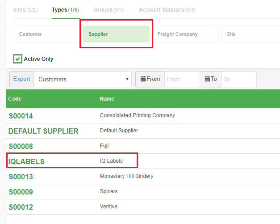The image size is (280, 224).
Task: Click into the To date field
Action: click(239, 79)
